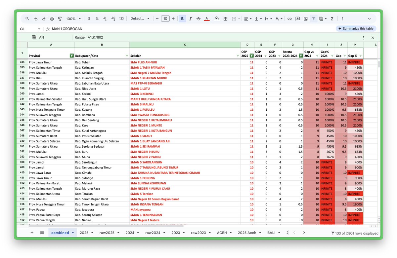This screenshot has width=397, height=258.
Task: Open the Default font family dropdown
Action: (140, 19)
